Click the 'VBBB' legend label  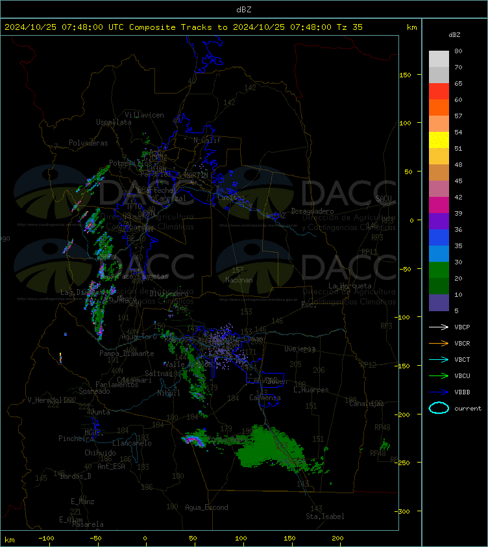click(462, 392)
